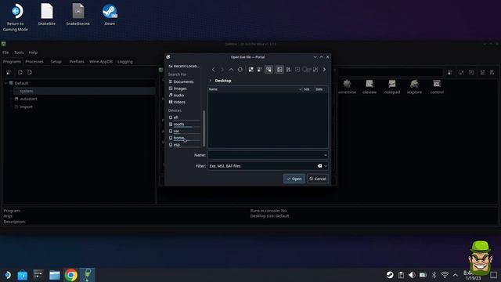The image size is (501, 282).
Task: Select the rootfs device
Action: click(185, 124)
